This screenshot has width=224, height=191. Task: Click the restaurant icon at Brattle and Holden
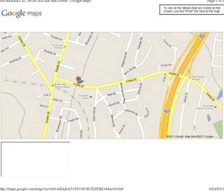click(53, 85)
